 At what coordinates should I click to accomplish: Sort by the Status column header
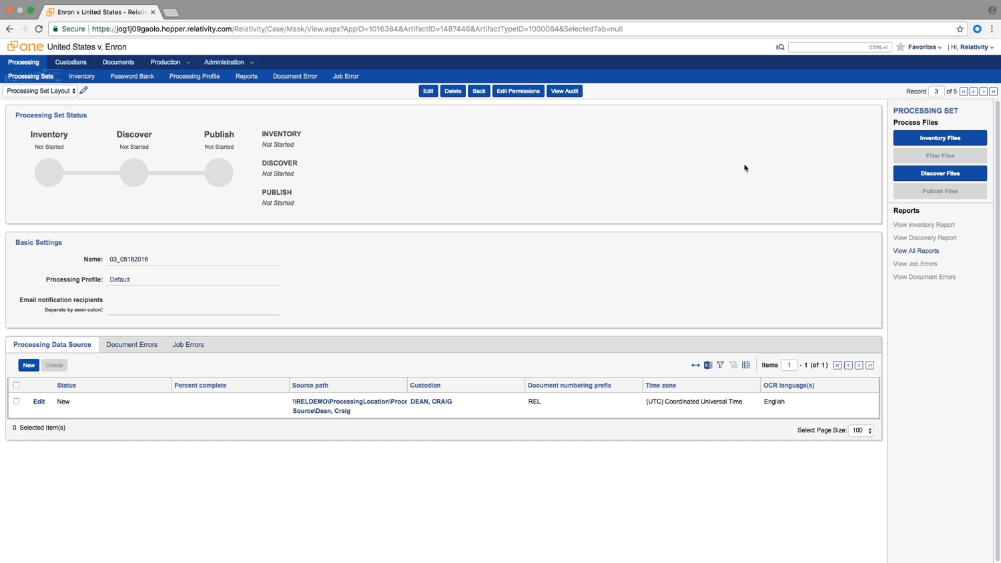(67, 386)
